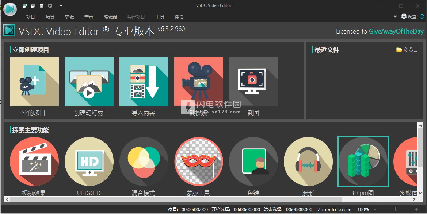Click the v6.3.2.960 version text

(171, 29)
